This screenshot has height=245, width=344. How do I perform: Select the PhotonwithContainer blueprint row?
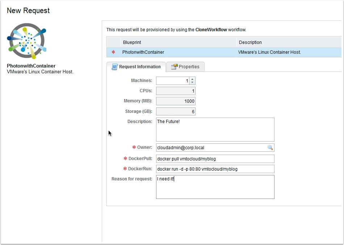click(177, 52)
